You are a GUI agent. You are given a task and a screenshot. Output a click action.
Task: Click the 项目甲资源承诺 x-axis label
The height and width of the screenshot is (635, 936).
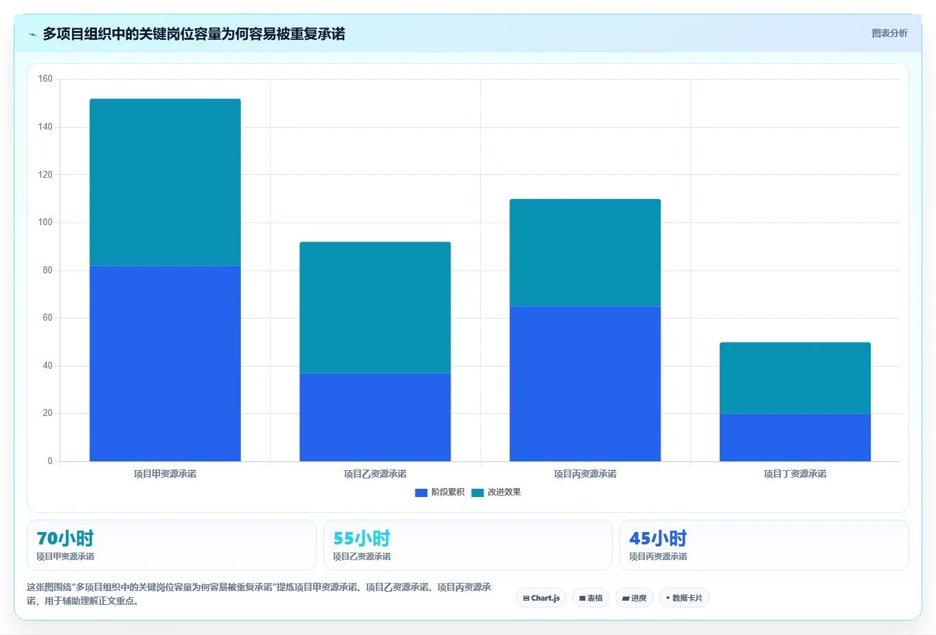coord(165,474)
